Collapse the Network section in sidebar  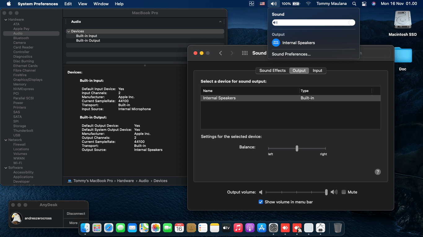(6, 140)
